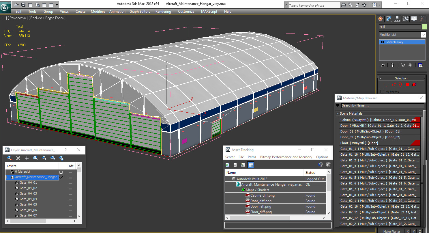This screenshot has width=429, height=233.
Task: Add selected objects to layer plus icon
Action: 27,158
